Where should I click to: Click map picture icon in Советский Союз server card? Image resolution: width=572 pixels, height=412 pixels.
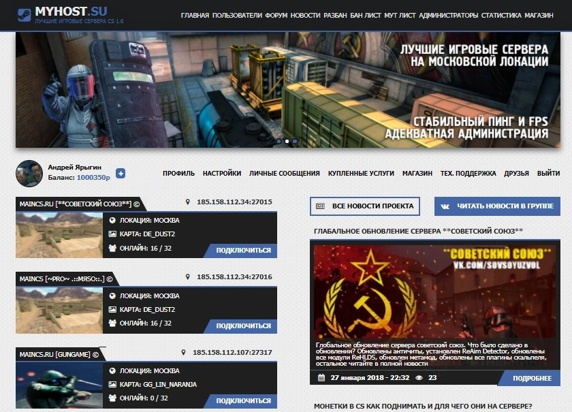[x=112, y=234]
